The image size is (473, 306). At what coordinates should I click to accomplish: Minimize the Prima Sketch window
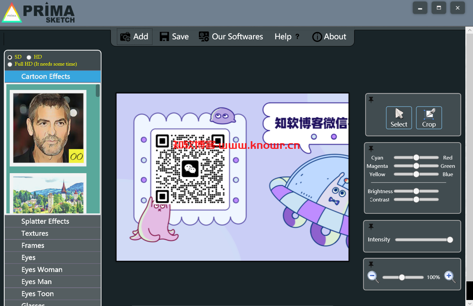tap(420, 8)
